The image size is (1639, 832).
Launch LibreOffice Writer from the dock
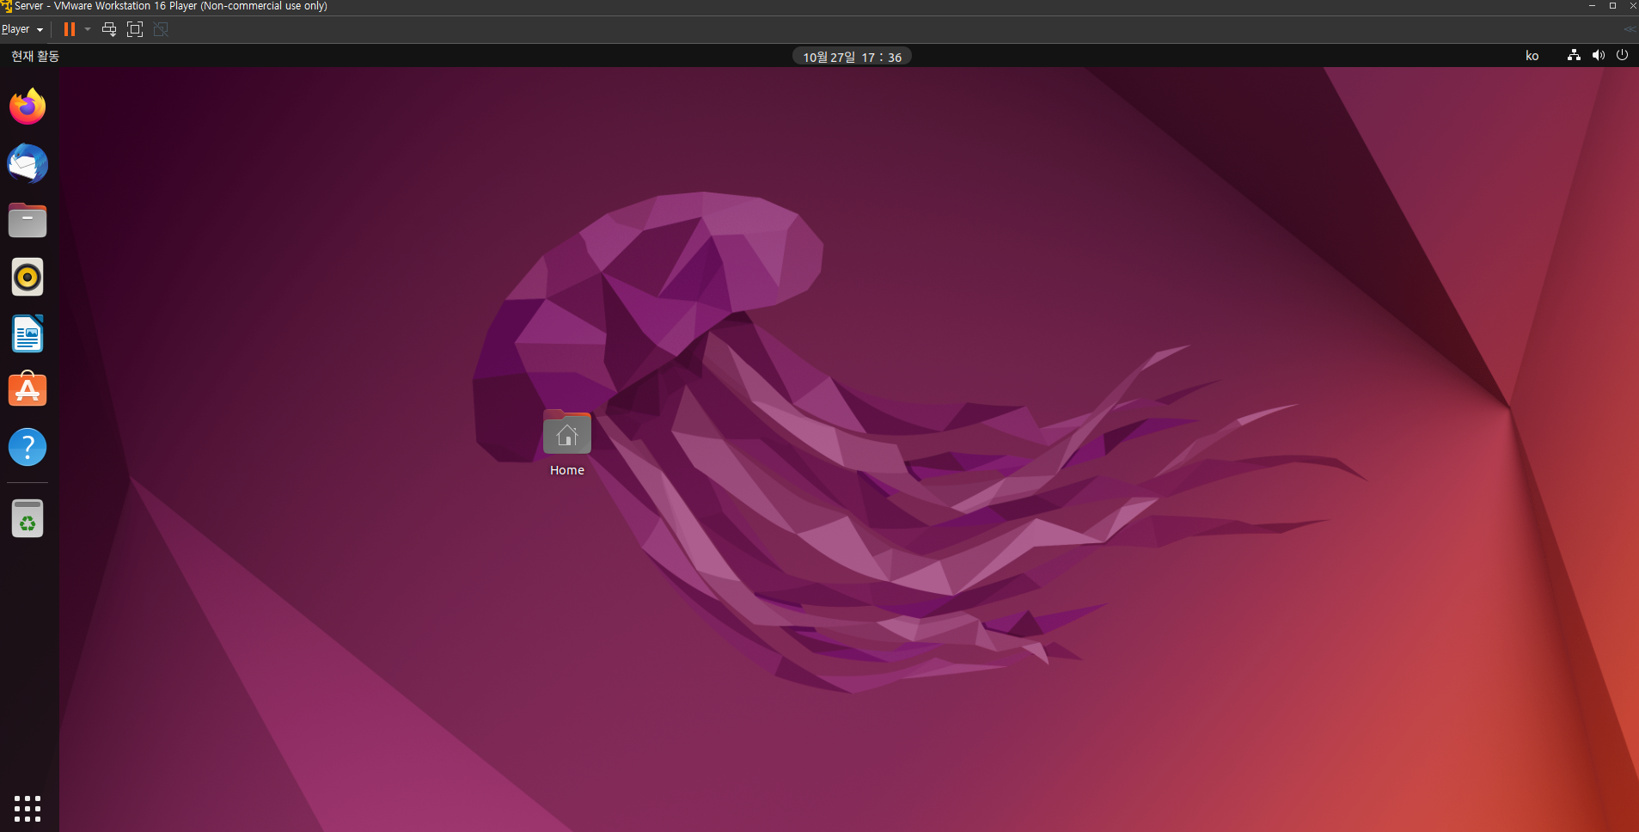coord(28,333)
